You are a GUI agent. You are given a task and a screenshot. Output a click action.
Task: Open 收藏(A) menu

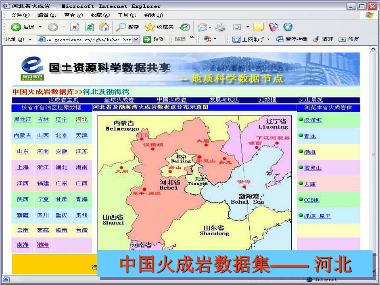[x=100, y=15]
